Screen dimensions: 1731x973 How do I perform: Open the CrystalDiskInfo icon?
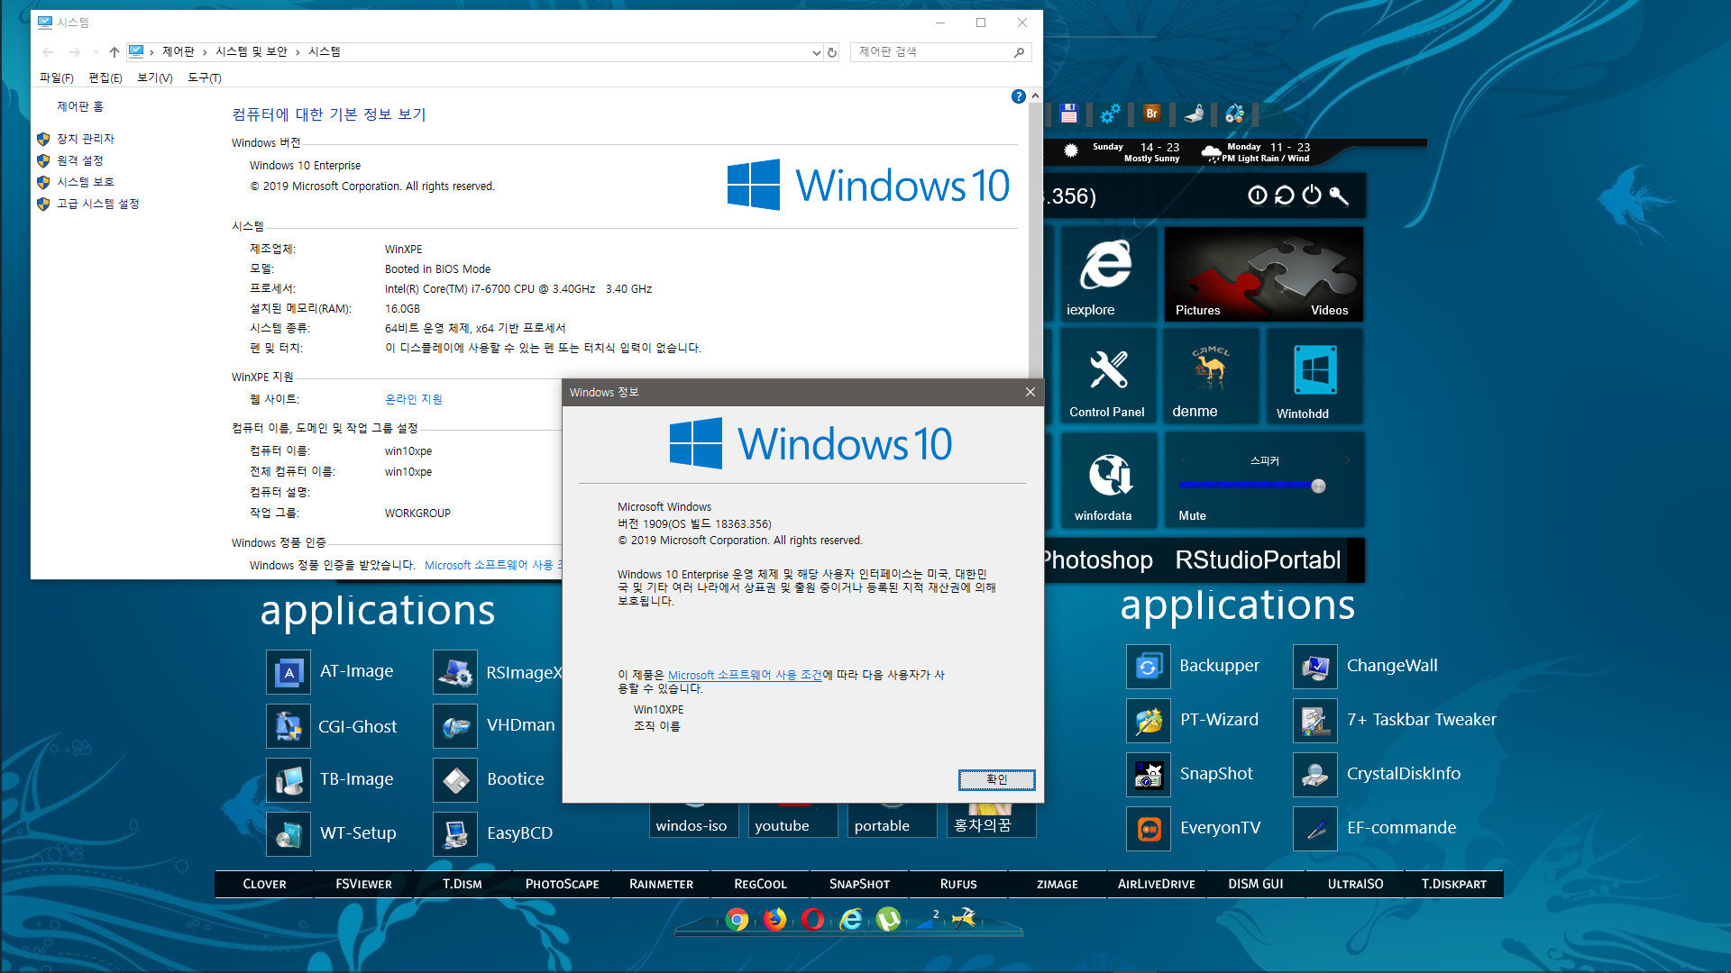click(x=1315, y=775)
